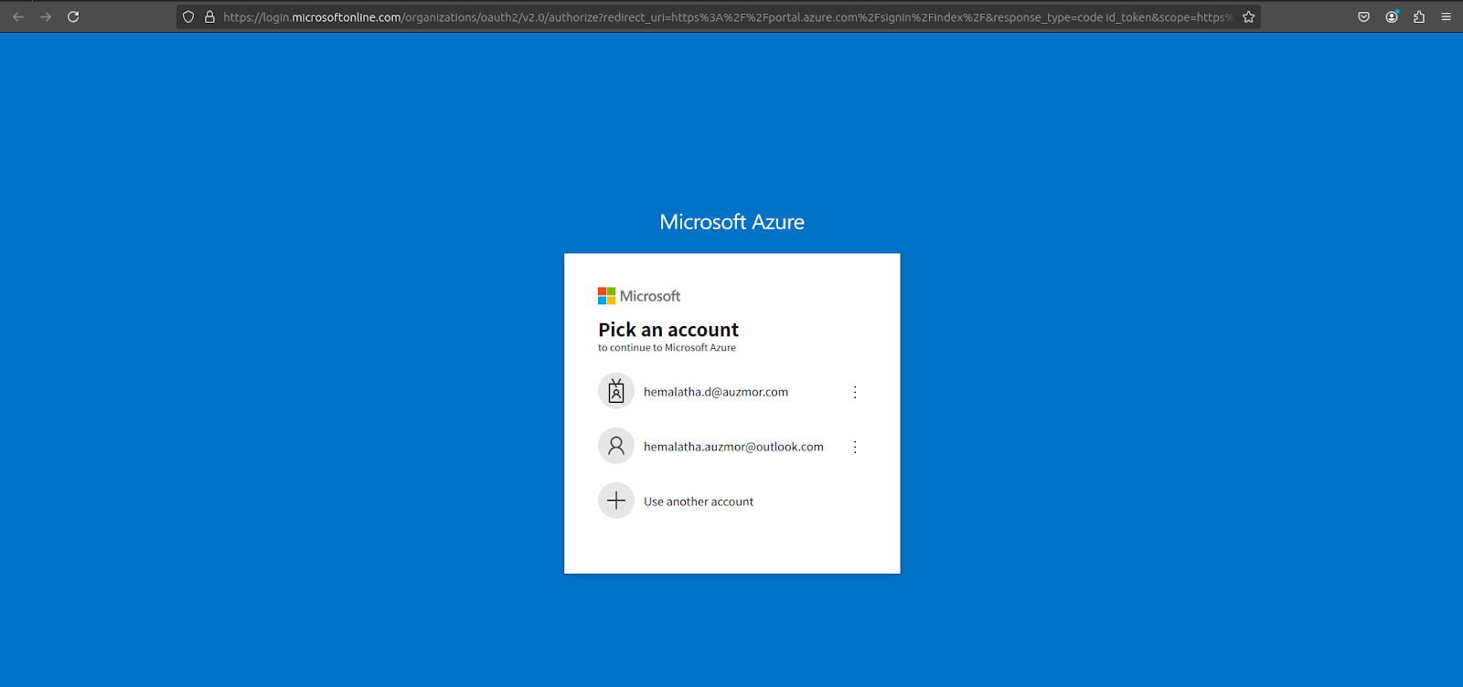Open the extensions puzzle icon
The height and width of the screenshot is (687, 1463).
tap(1419, 16)
